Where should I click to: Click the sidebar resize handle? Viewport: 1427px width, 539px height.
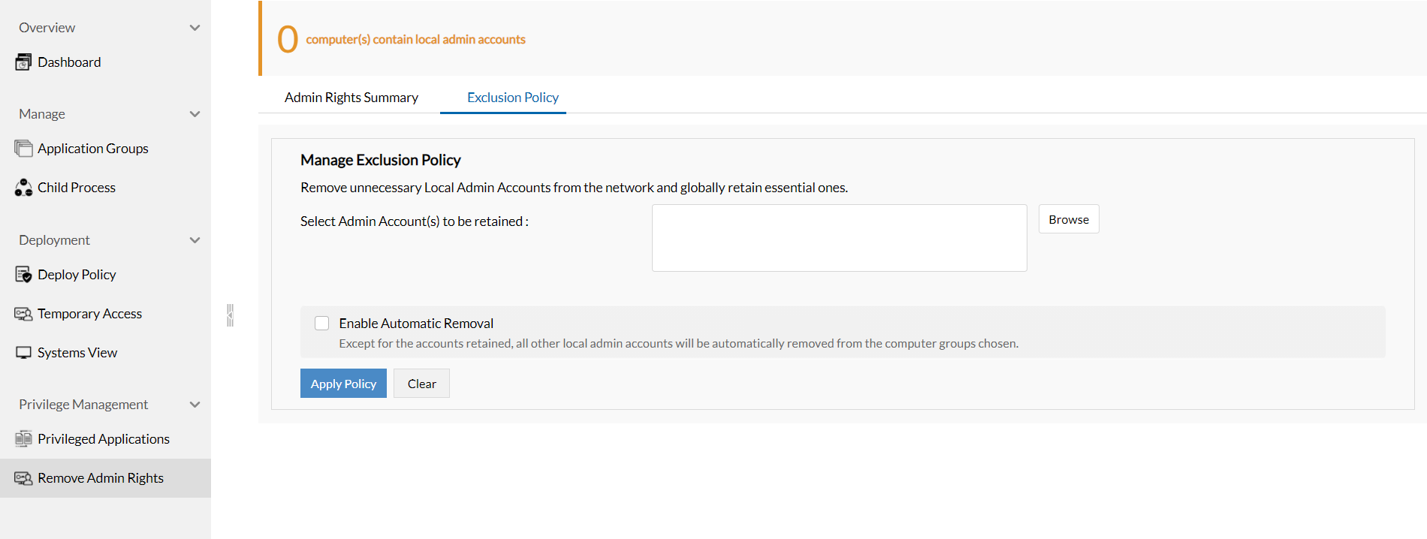coord(230,315)
